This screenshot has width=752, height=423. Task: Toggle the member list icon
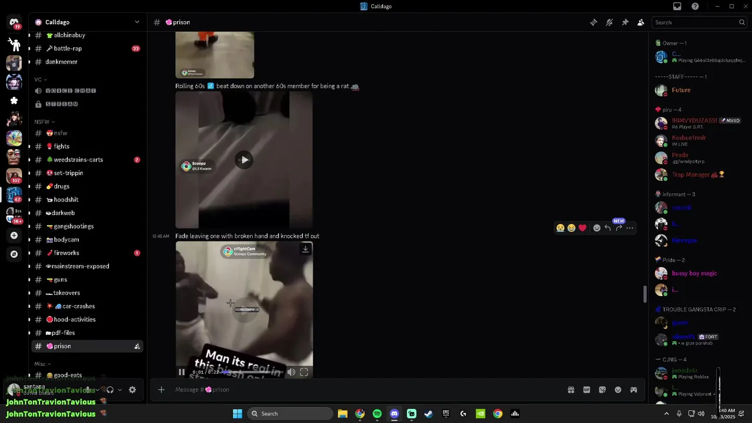(640, 22)
